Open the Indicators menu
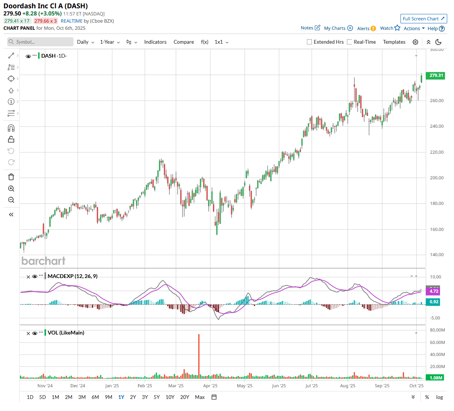The height and width of the screenshot is (411, 454). (155, 42)
